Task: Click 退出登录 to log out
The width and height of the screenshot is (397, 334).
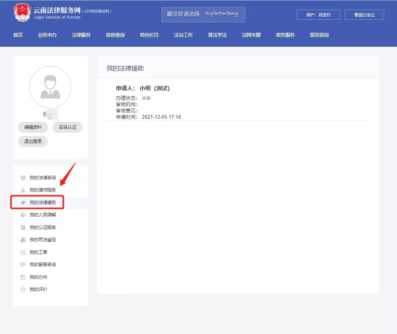Action: point(33,141)
